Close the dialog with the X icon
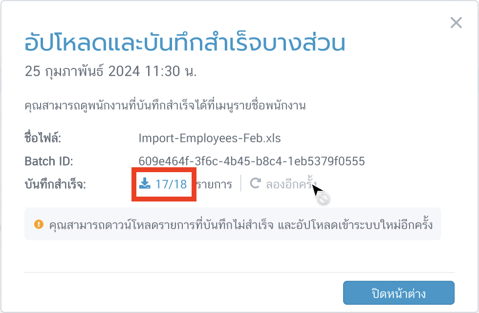The height and width of the screenshot is (313, 479). pos(456,23)
